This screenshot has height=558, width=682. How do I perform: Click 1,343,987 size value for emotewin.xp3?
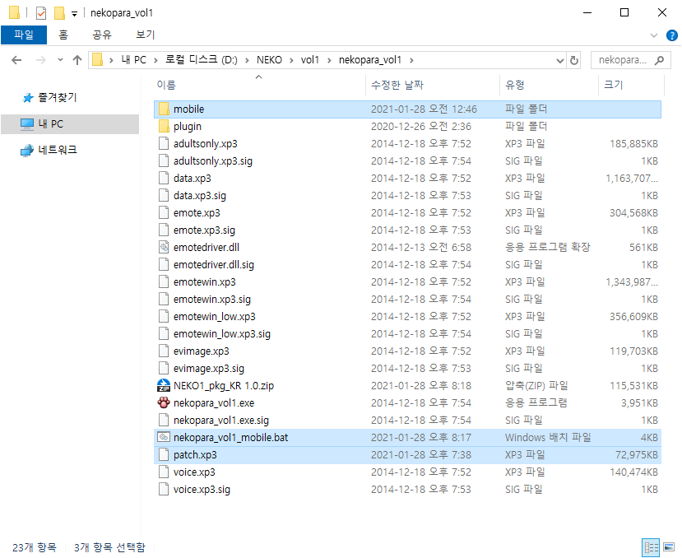click(x=632, y=282)
